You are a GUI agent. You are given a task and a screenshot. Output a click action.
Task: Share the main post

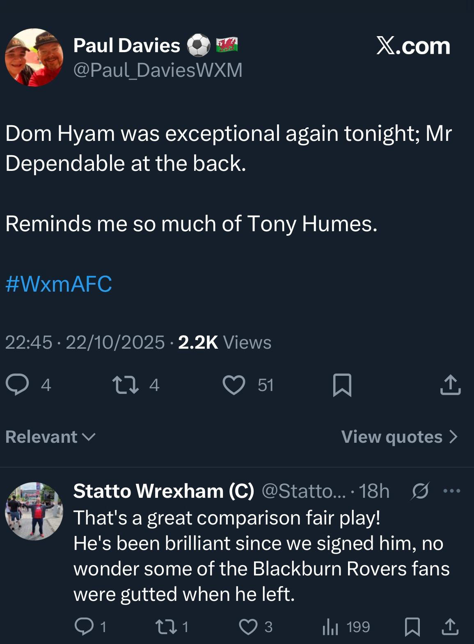[x=450, y=385]
